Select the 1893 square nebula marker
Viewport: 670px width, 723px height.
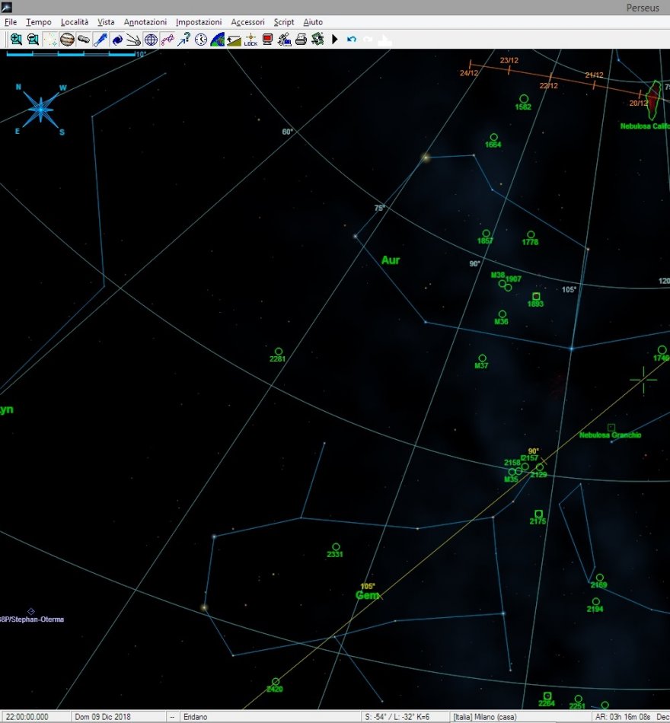536,296
